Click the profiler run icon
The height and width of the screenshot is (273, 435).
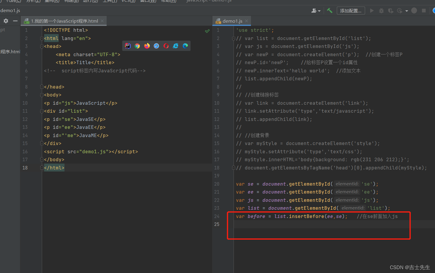coord(400,11)
